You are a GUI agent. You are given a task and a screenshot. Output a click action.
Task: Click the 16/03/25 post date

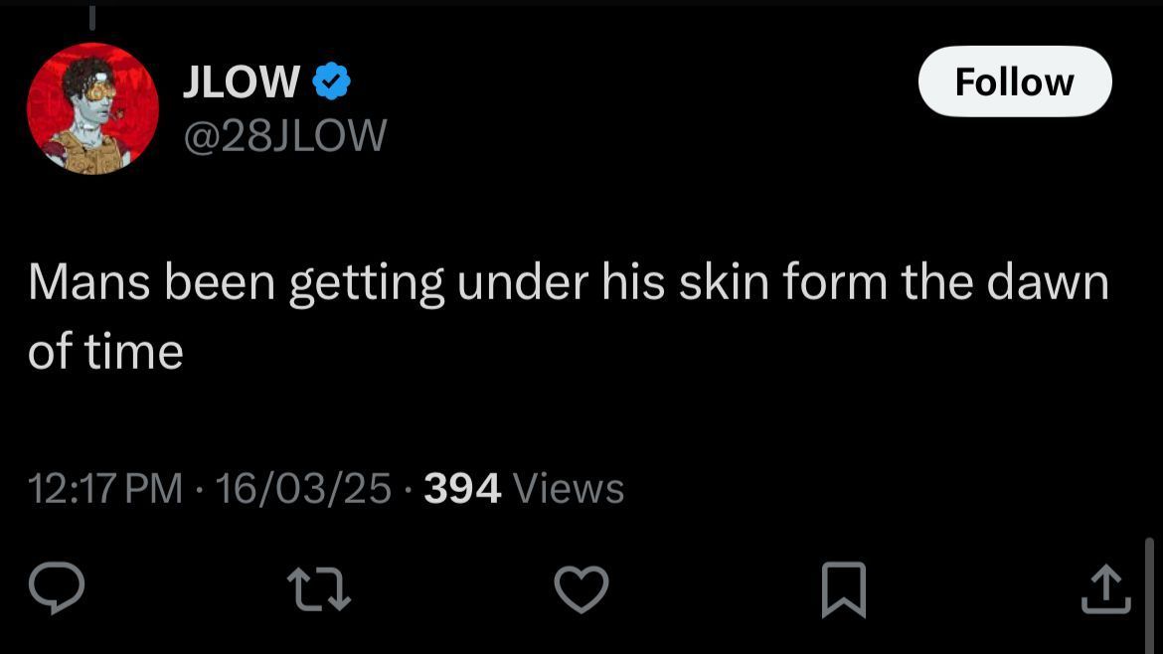[x=303, y=488]
